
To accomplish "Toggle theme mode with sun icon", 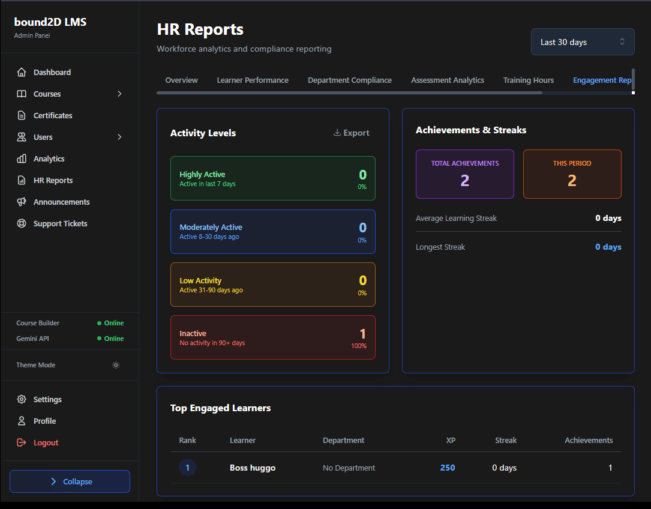I will pos(116,366).
